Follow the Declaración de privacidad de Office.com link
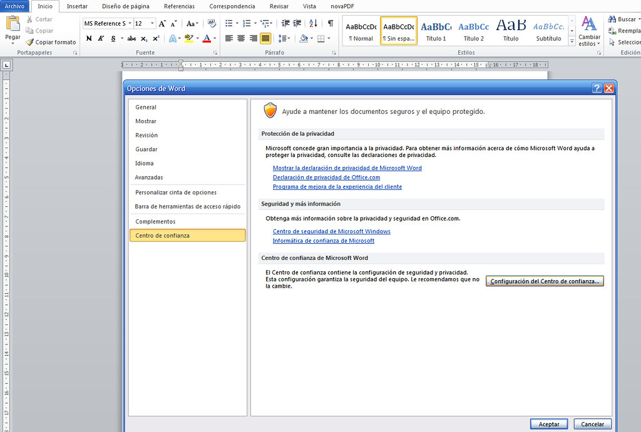Viewport: 641px width, 432px height. 326,177
